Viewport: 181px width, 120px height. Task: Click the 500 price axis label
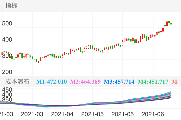pos(7,23)
